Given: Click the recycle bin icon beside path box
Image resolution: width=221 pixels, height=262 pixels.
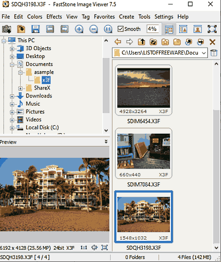Looking at the screenshot, I should [214, 53].
